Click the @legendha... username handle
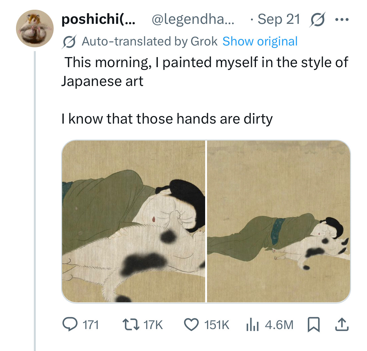367x351 pixels. [193, 19]
